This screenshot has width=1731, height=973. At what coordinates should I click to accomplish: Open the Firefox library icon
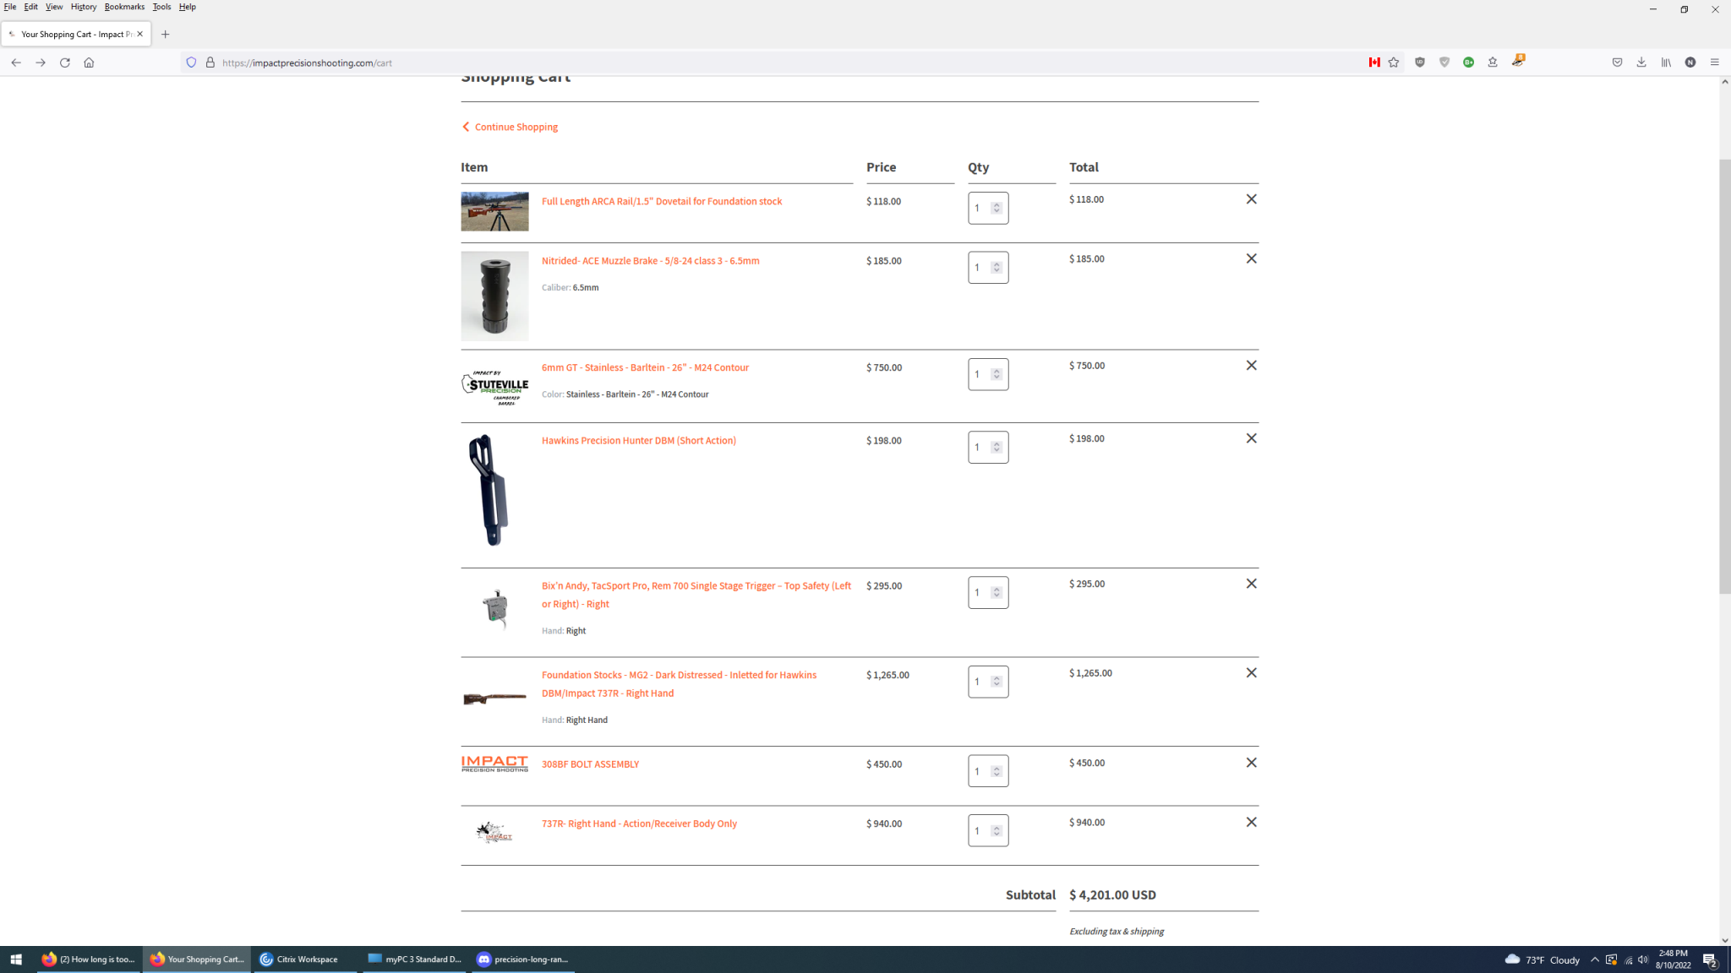click(1666, 63)
